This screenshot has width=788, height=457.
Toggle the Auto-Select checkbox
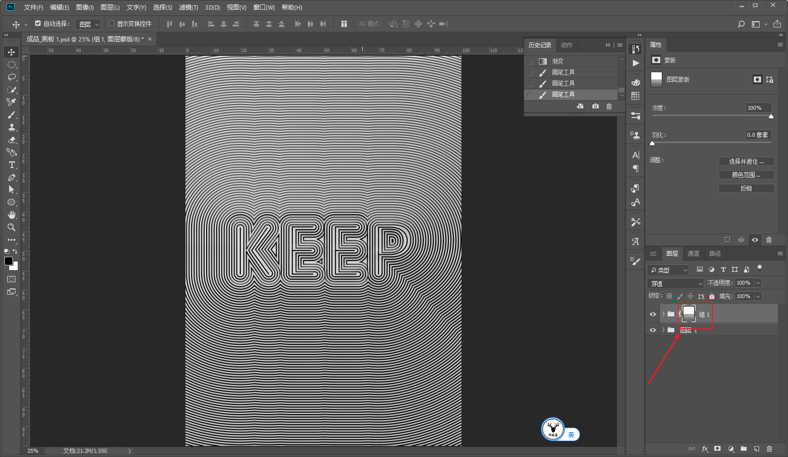(x=38, y=23)
